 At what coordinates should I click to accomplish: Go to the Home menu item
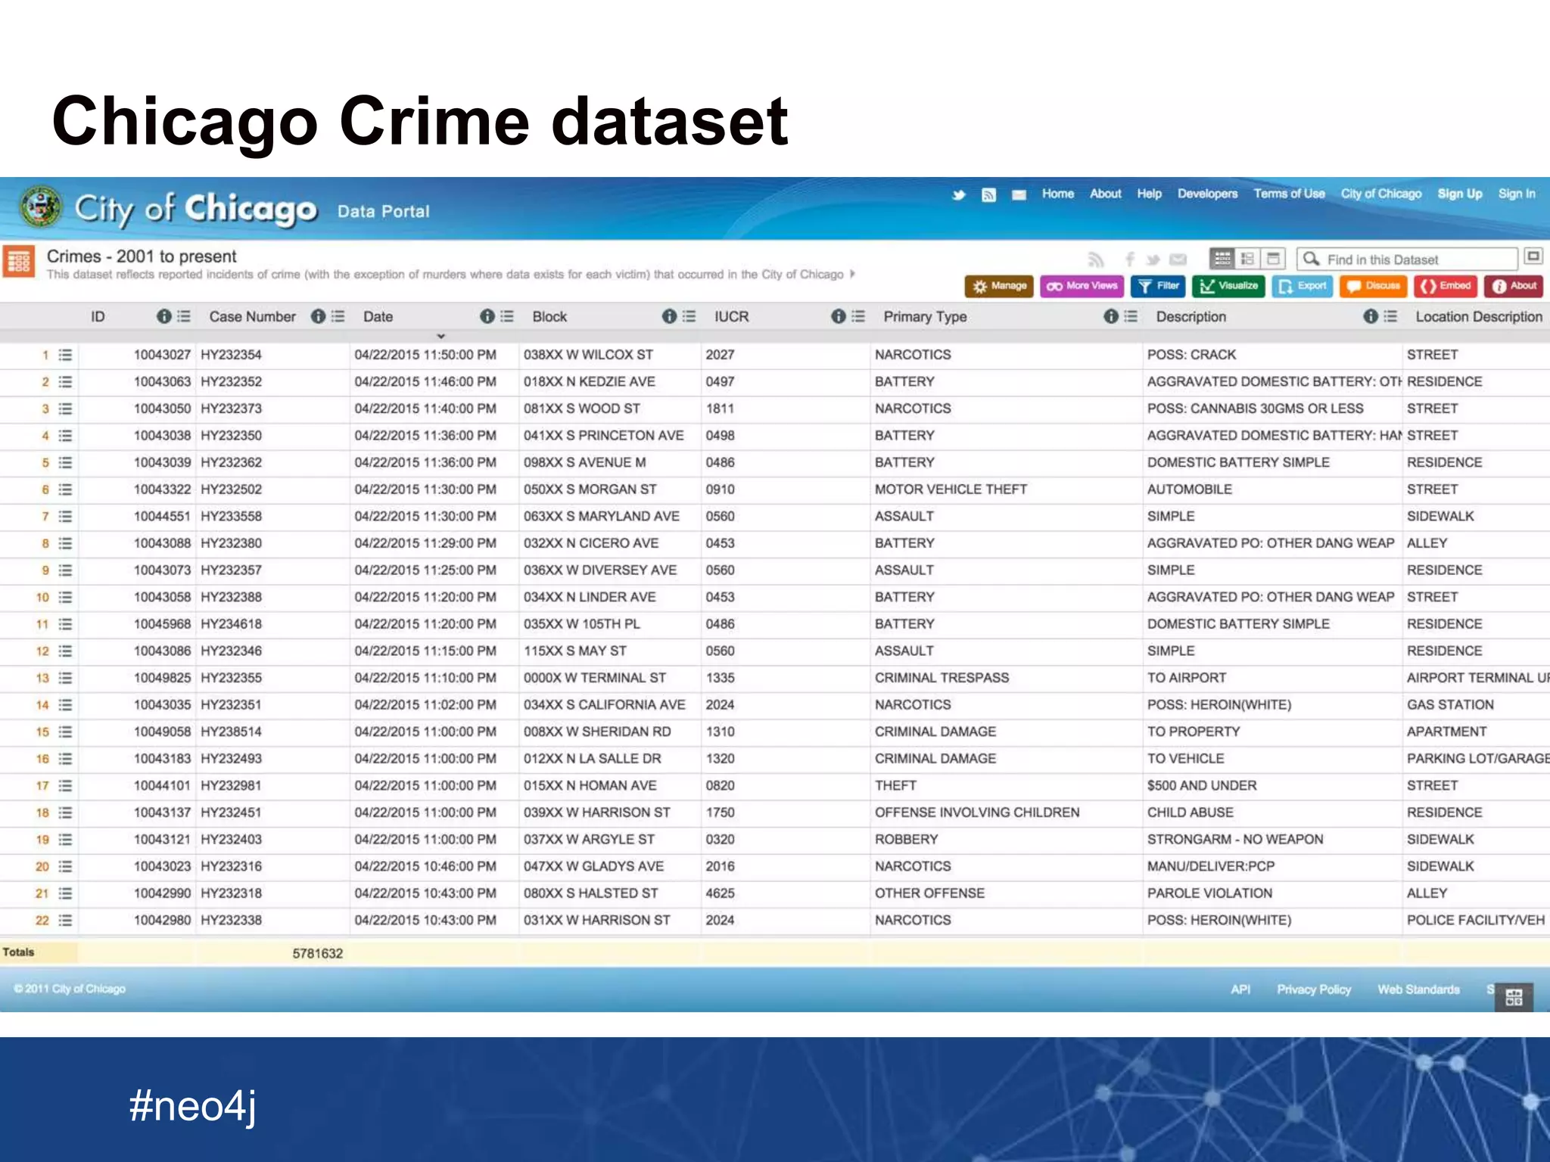(1057, 194)
